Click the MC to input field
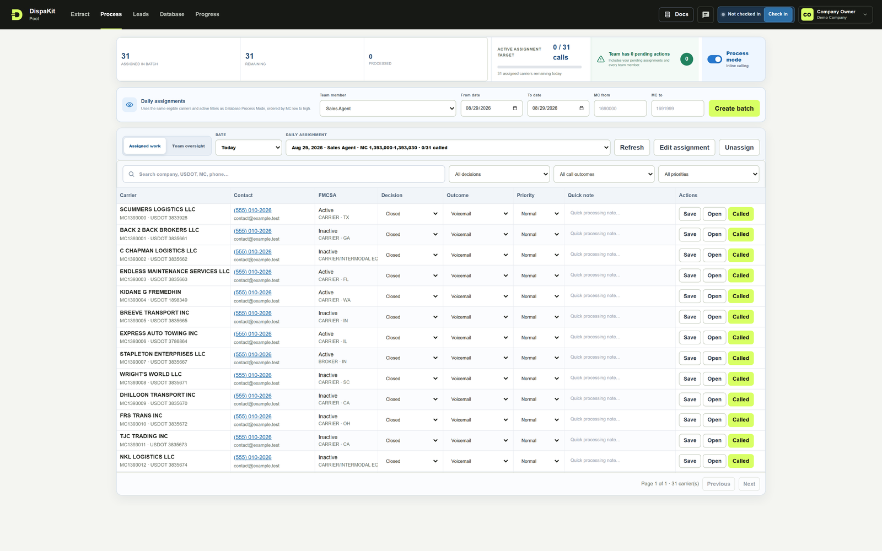The height and width of the screenshot is (551, 882). click(x=677, y=109)
